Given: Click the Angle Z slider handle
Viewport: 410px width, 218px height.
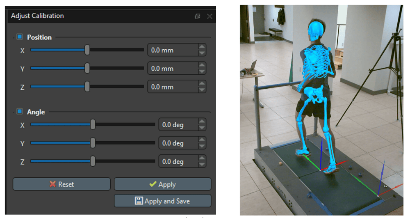Looking at the screenshot, I should point(93,161).
